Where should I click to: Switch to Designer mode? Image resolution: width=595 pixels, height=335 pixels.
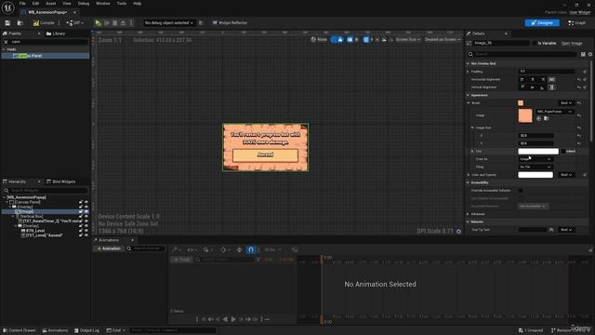[542, 23]
